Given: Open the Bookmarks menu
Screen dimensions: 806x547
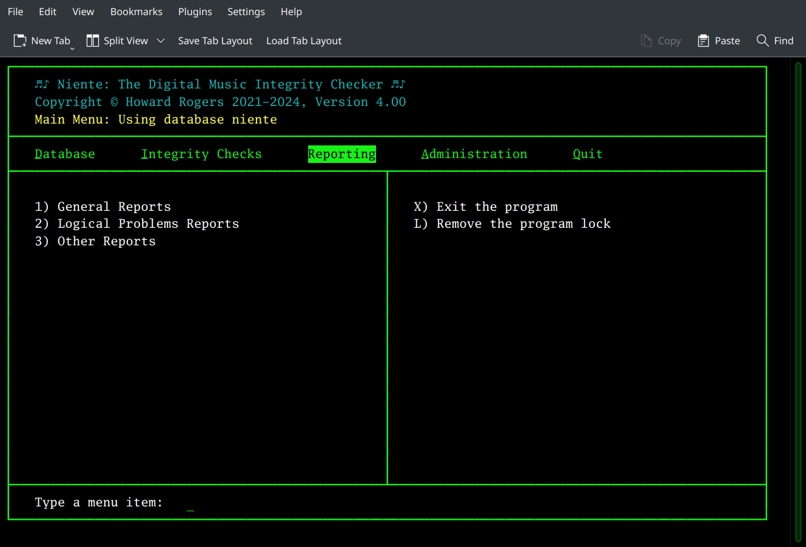Looking at the screenshot, I should 136,12.
